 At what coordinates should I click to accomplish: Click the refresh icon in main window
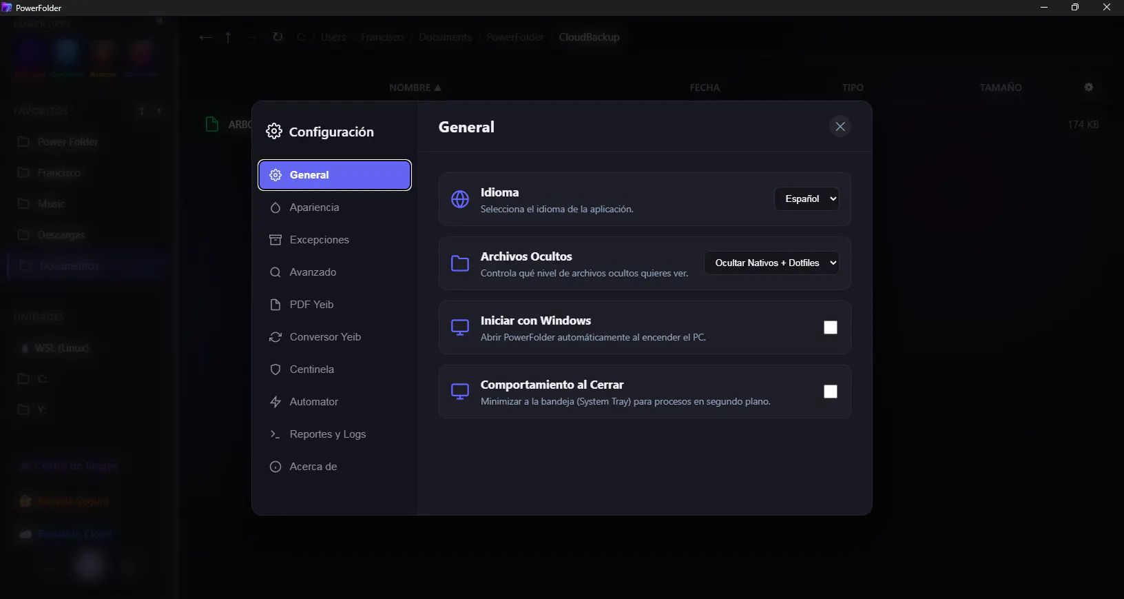278,37
